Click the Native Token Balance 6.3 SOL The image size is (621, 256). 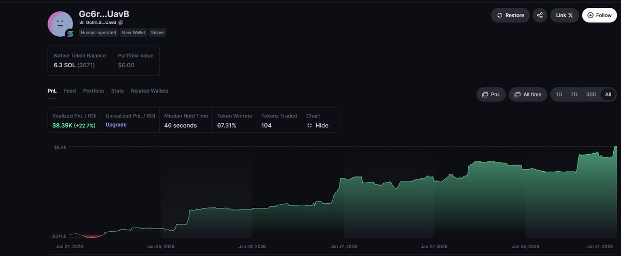click(x=65, y=65)
